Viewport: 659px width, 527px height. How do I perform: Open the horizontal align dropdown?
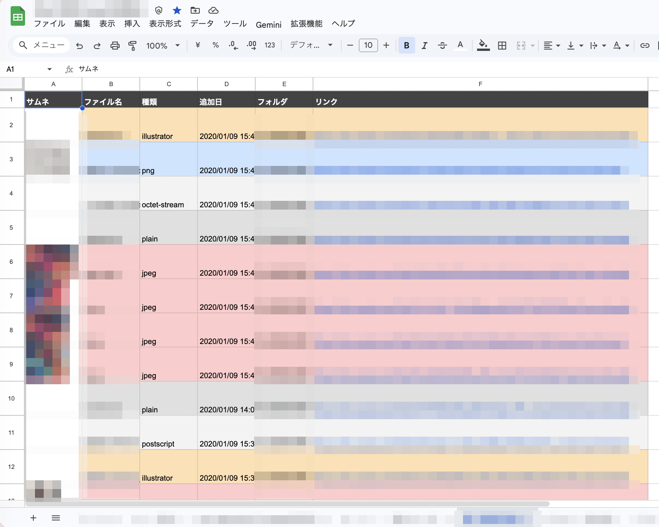coord(552,46)
